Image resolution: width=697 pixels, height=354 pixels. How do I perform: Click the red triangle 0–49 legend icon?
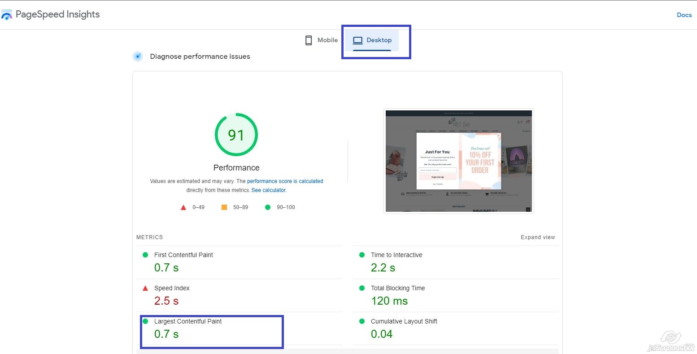[183, 207]
